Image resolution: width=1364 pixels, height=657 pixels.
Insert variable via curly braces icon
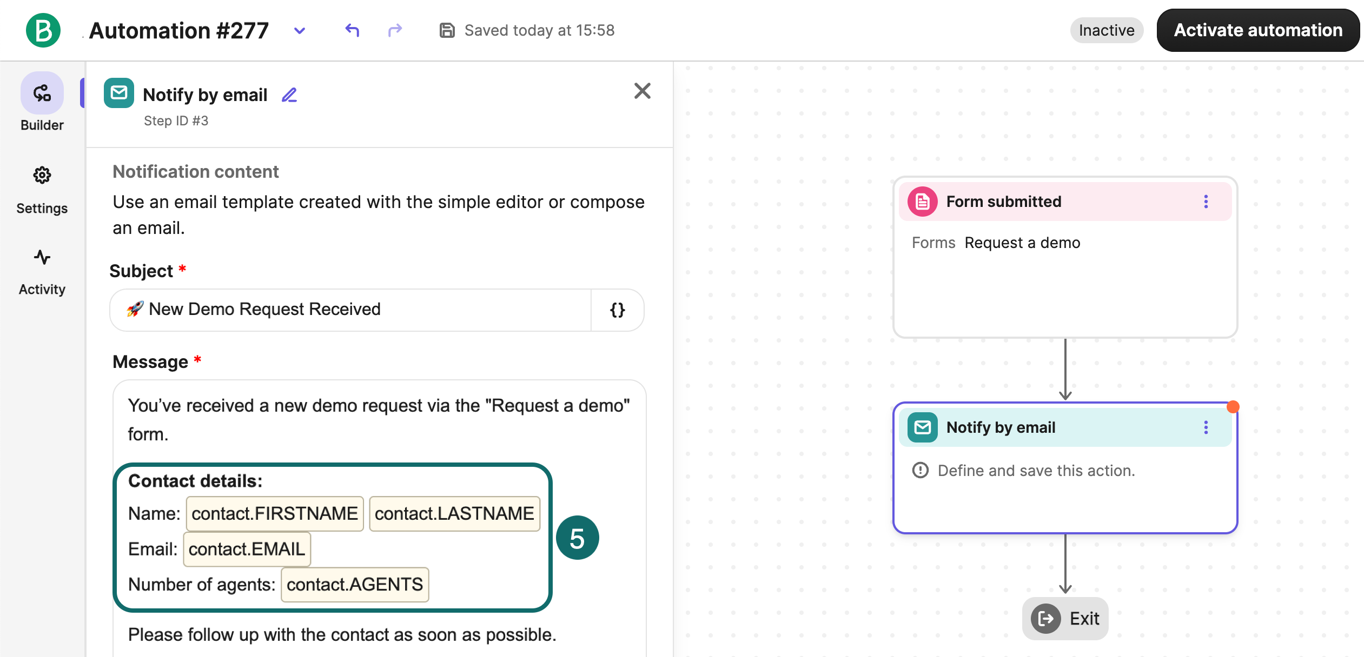pyautogui.click(x=617, y=310)
